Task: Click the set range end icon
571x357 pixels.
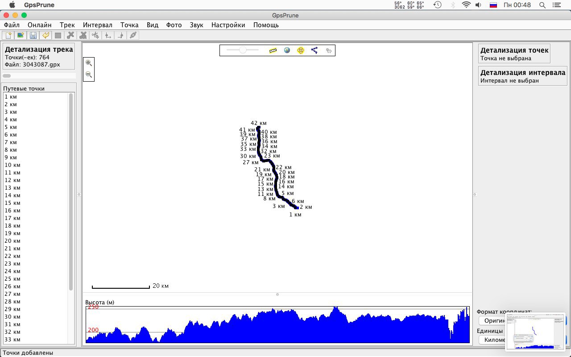Action: pos(120,35)
